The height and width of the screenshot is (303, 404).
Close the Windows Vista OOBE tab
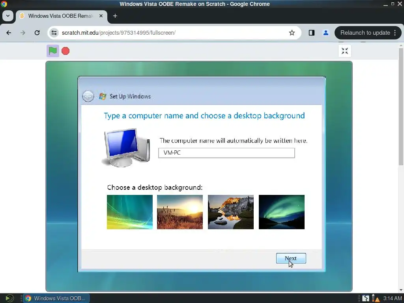coord(101,16)
